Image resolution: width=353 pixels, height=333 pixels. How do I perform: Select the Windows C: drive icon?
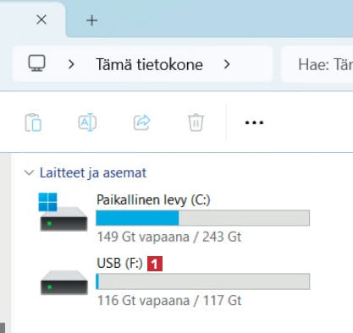coord(63,212)
